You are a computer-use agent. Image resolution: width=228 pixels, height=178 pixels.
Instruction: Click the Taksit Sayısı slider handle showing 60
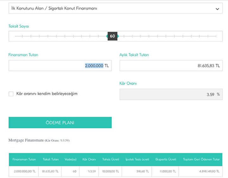(x=112, y=36)
